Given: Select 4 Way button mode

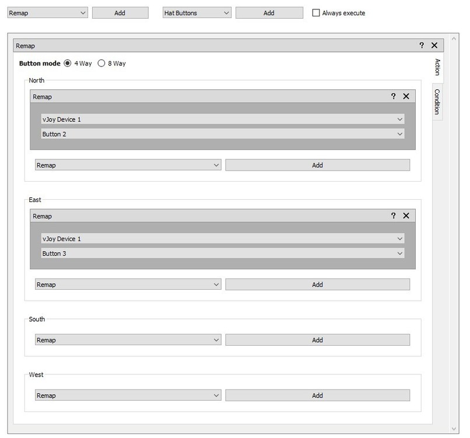Looking at the screenshot, I should (68, 63).
